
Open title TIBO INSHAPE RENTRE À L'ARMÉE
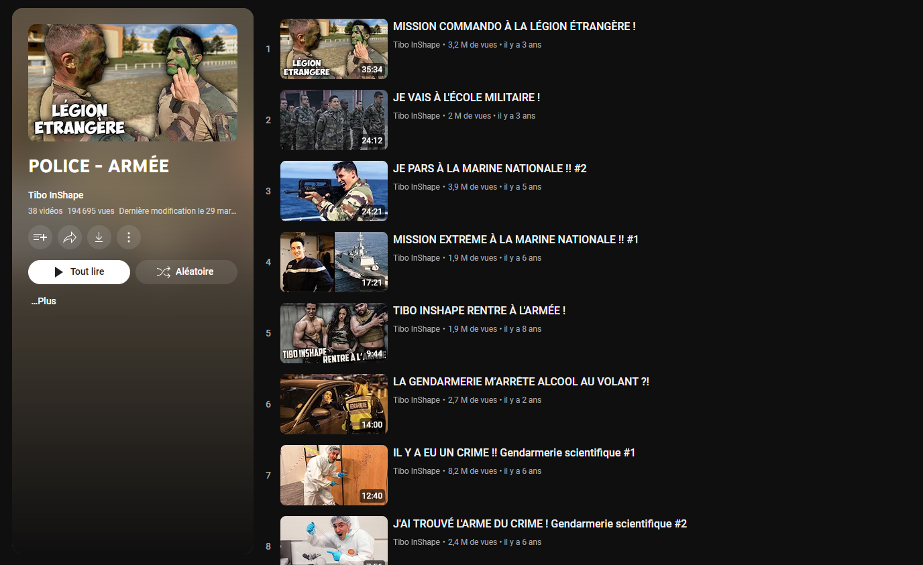pos(480,310)
